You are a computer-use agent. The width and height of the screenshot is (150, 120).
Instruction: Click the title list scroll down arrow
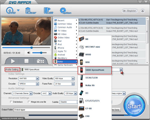147,63
